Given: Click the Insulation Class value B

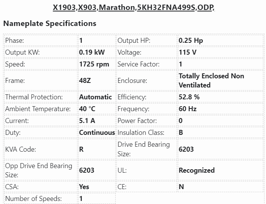Looking at the screenshot, I should pos(181,133).
